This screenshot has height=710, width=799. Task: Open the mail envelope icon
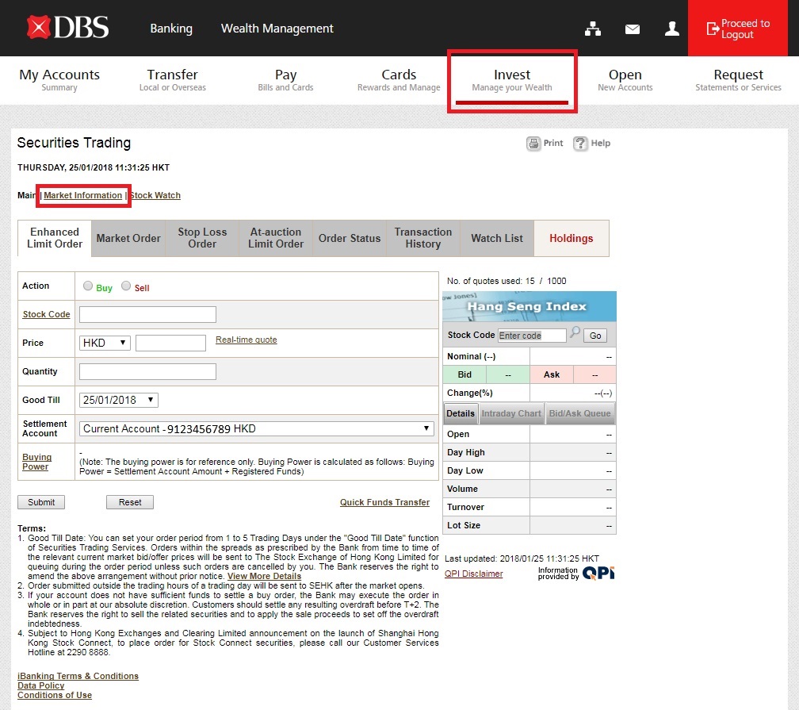(632, 29)
